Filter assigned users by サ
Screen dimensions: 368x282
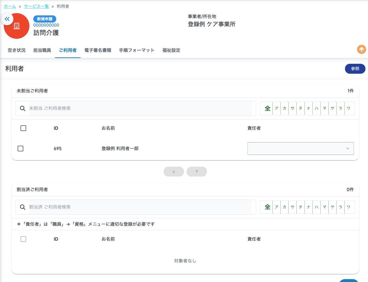[293, 207]
